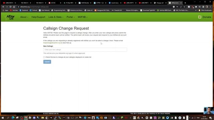Expand the Lists & Stats menu

pyautogui.click(x=56, y=17)
